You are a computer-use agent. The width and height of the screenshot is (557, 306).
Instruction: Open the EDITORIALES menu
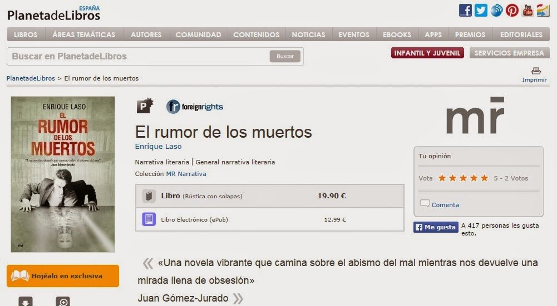click(x=521, y=34)
